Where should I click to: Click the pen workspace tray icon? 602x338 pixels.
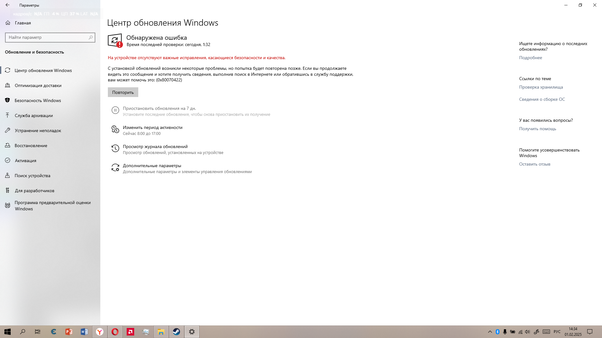[x=536, y=332]
